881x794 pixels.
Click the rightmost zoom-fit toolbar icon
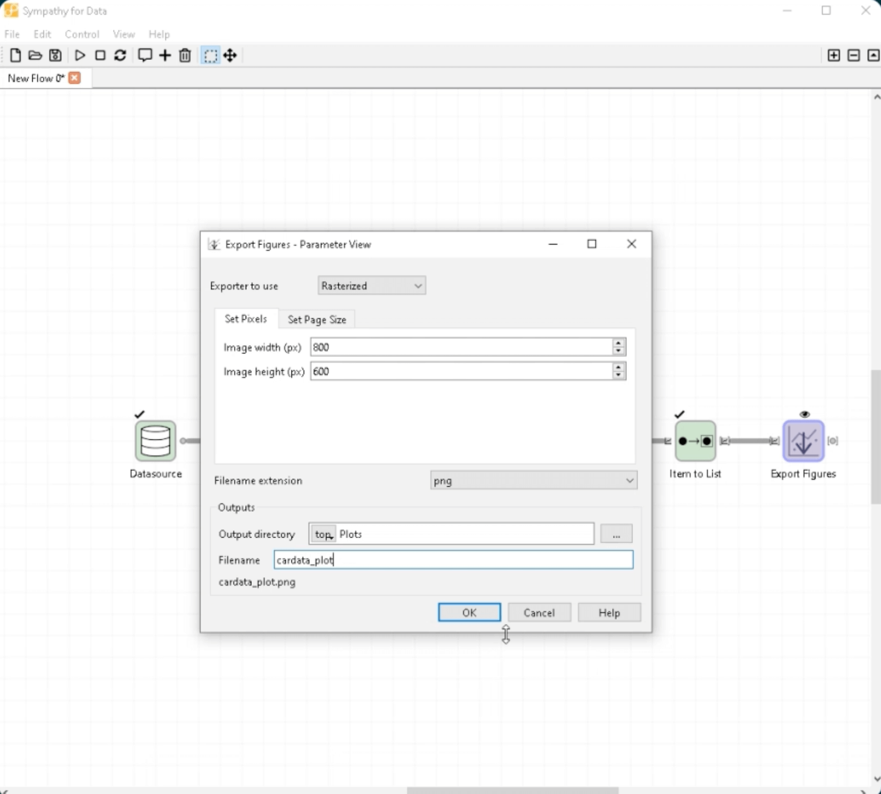click(874, 55)
